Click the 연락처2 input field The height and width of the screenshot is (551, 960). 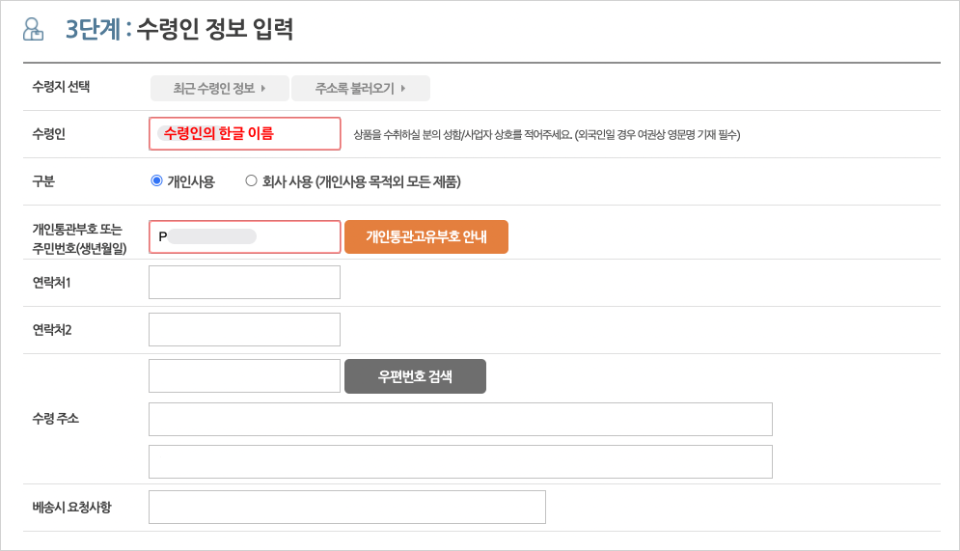tap(244, 329)
